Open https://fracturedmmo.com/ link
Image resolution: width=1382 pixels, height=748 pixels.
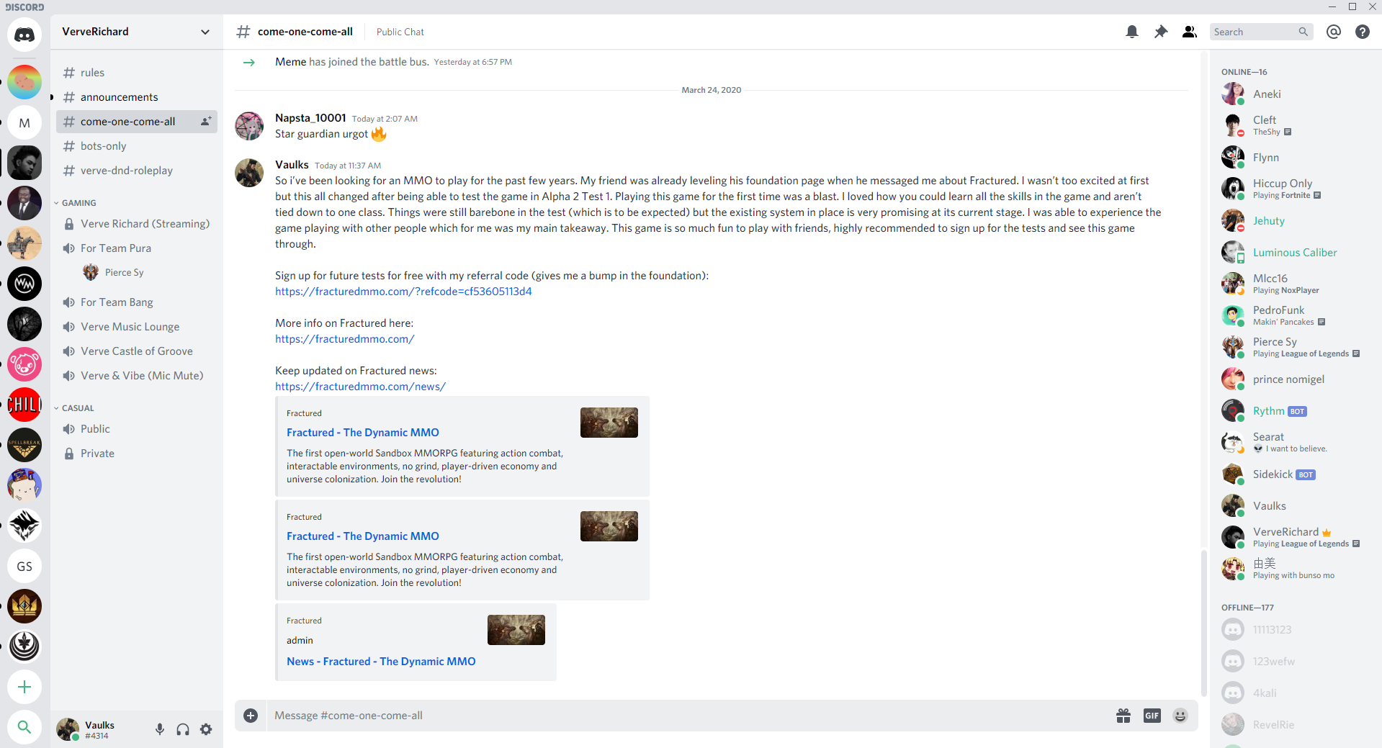click(344, 339)
